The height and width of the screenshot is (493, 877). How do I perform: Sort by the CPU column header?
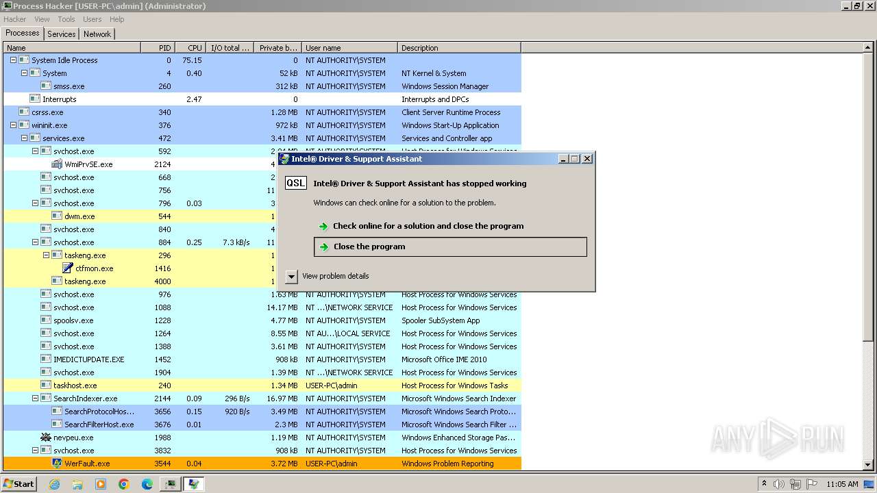coord(190,48)
